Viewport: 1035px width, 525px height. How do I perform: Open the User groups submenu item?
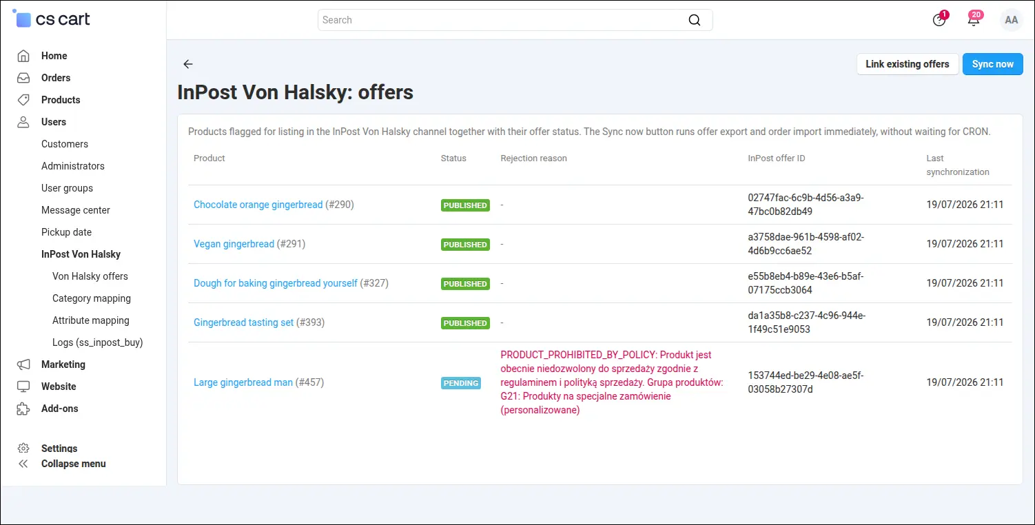point(67,188)
